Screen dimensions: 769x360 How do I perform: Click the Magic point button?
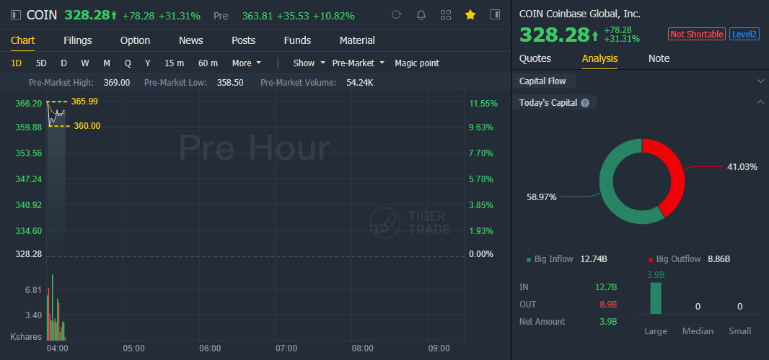point(417,63)
